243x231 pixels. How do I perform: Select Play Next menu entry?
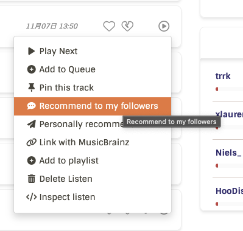point(93,51)
